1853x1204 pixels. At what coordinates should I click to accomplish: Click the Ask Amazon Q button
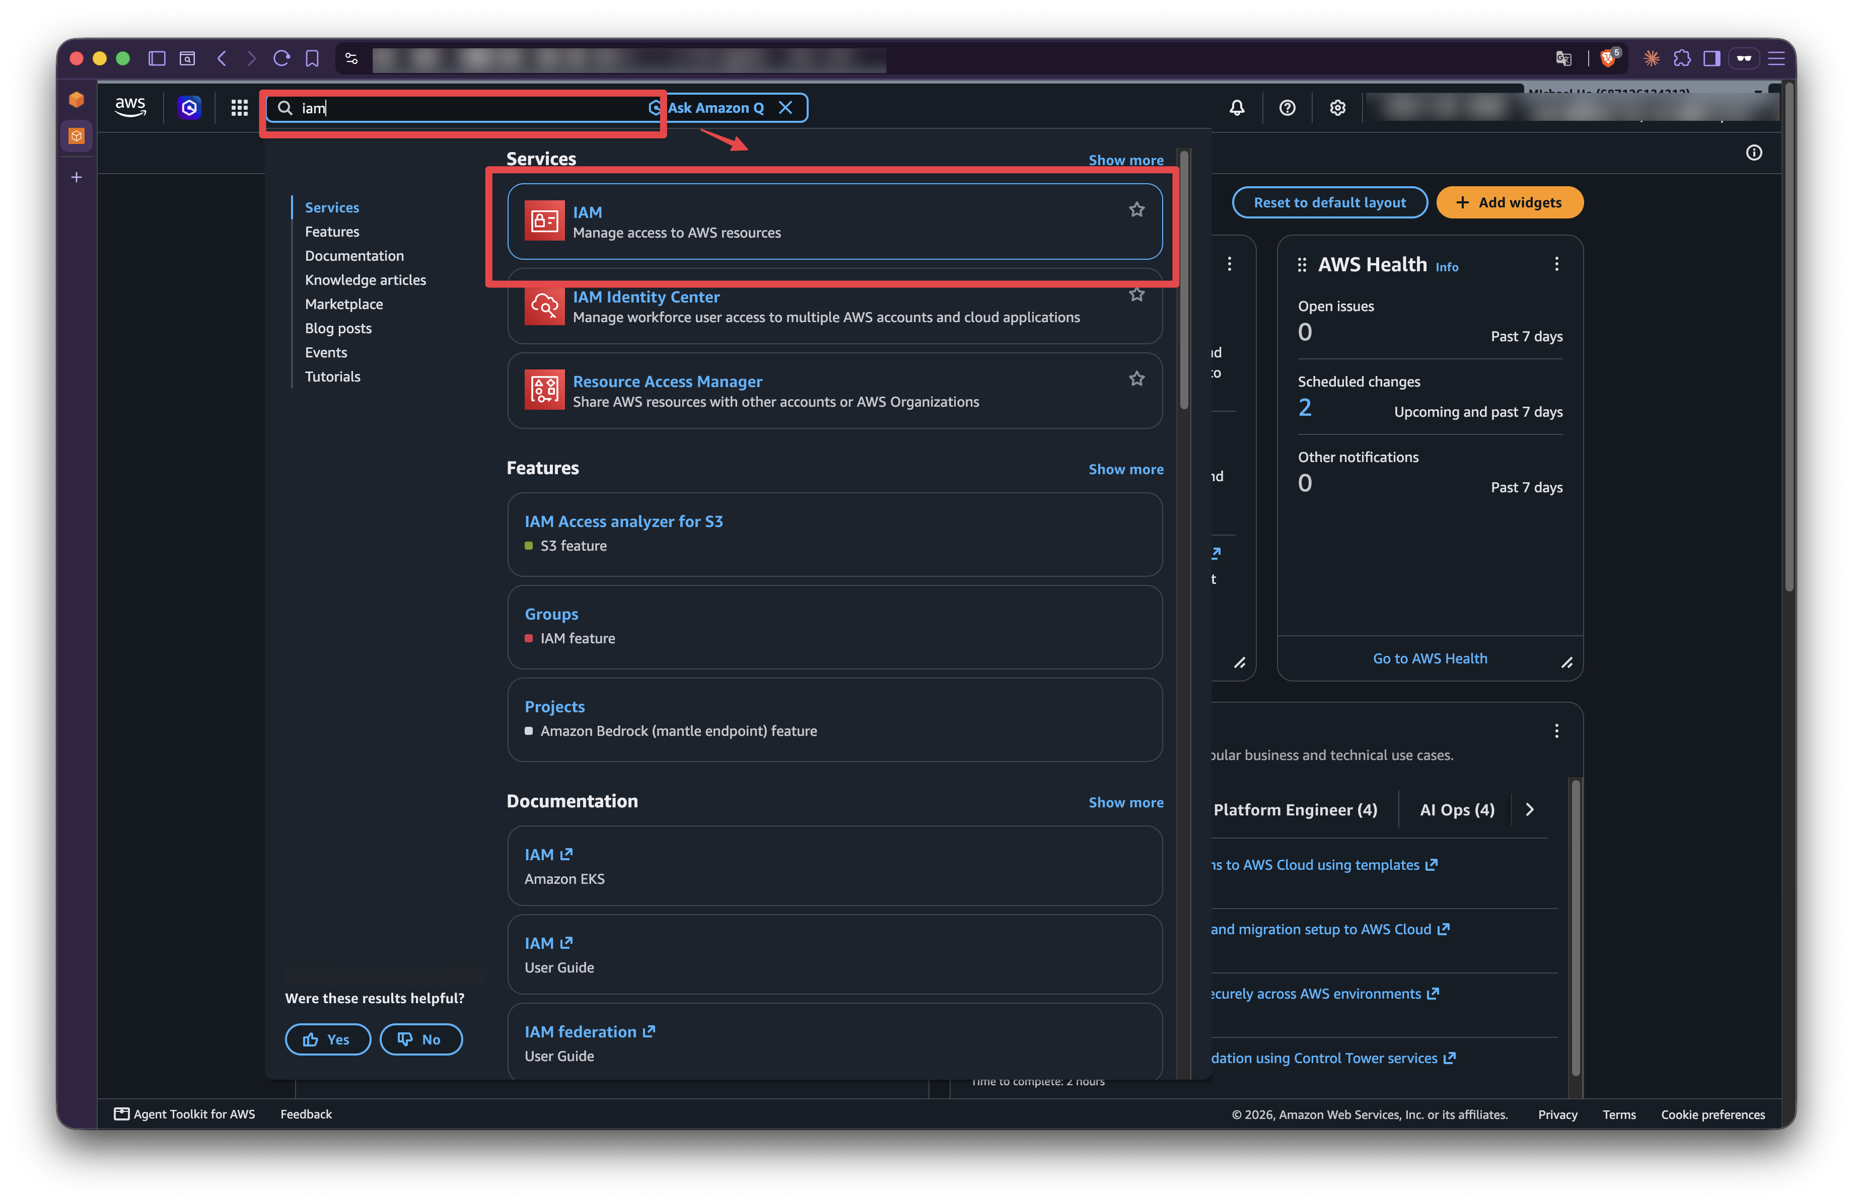[707, 107]
